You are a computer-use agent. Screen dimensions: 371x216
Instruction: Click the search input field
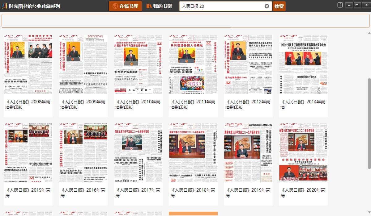tap(221, 6)
